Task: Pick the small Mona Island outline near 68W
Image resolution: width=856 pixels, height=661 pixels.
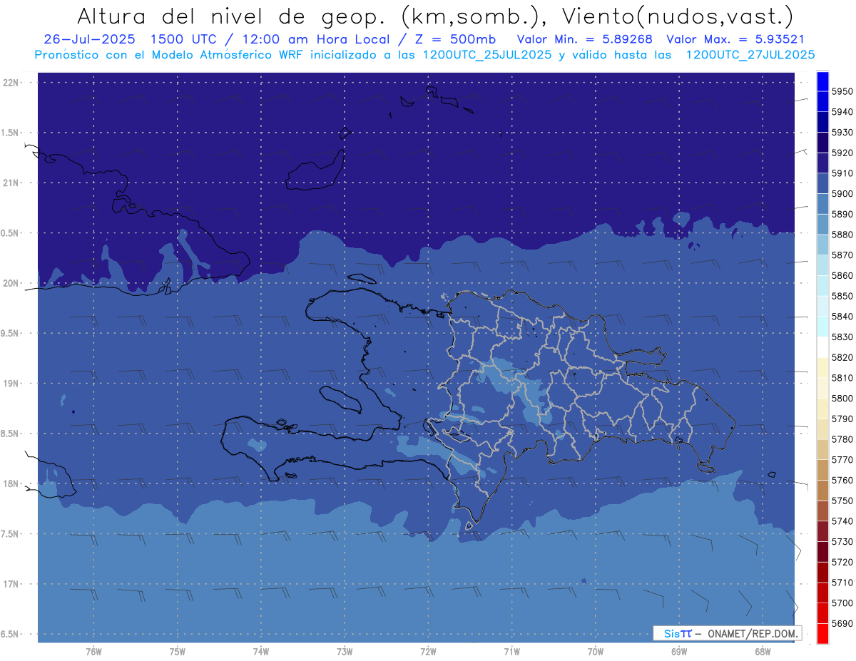Action: tap(771, 474)
